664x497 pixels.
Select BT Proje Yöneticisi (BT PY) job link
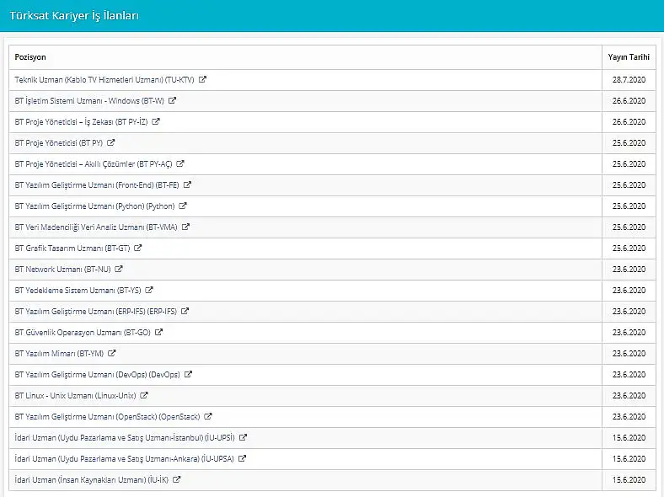click(x=59, y=143)
